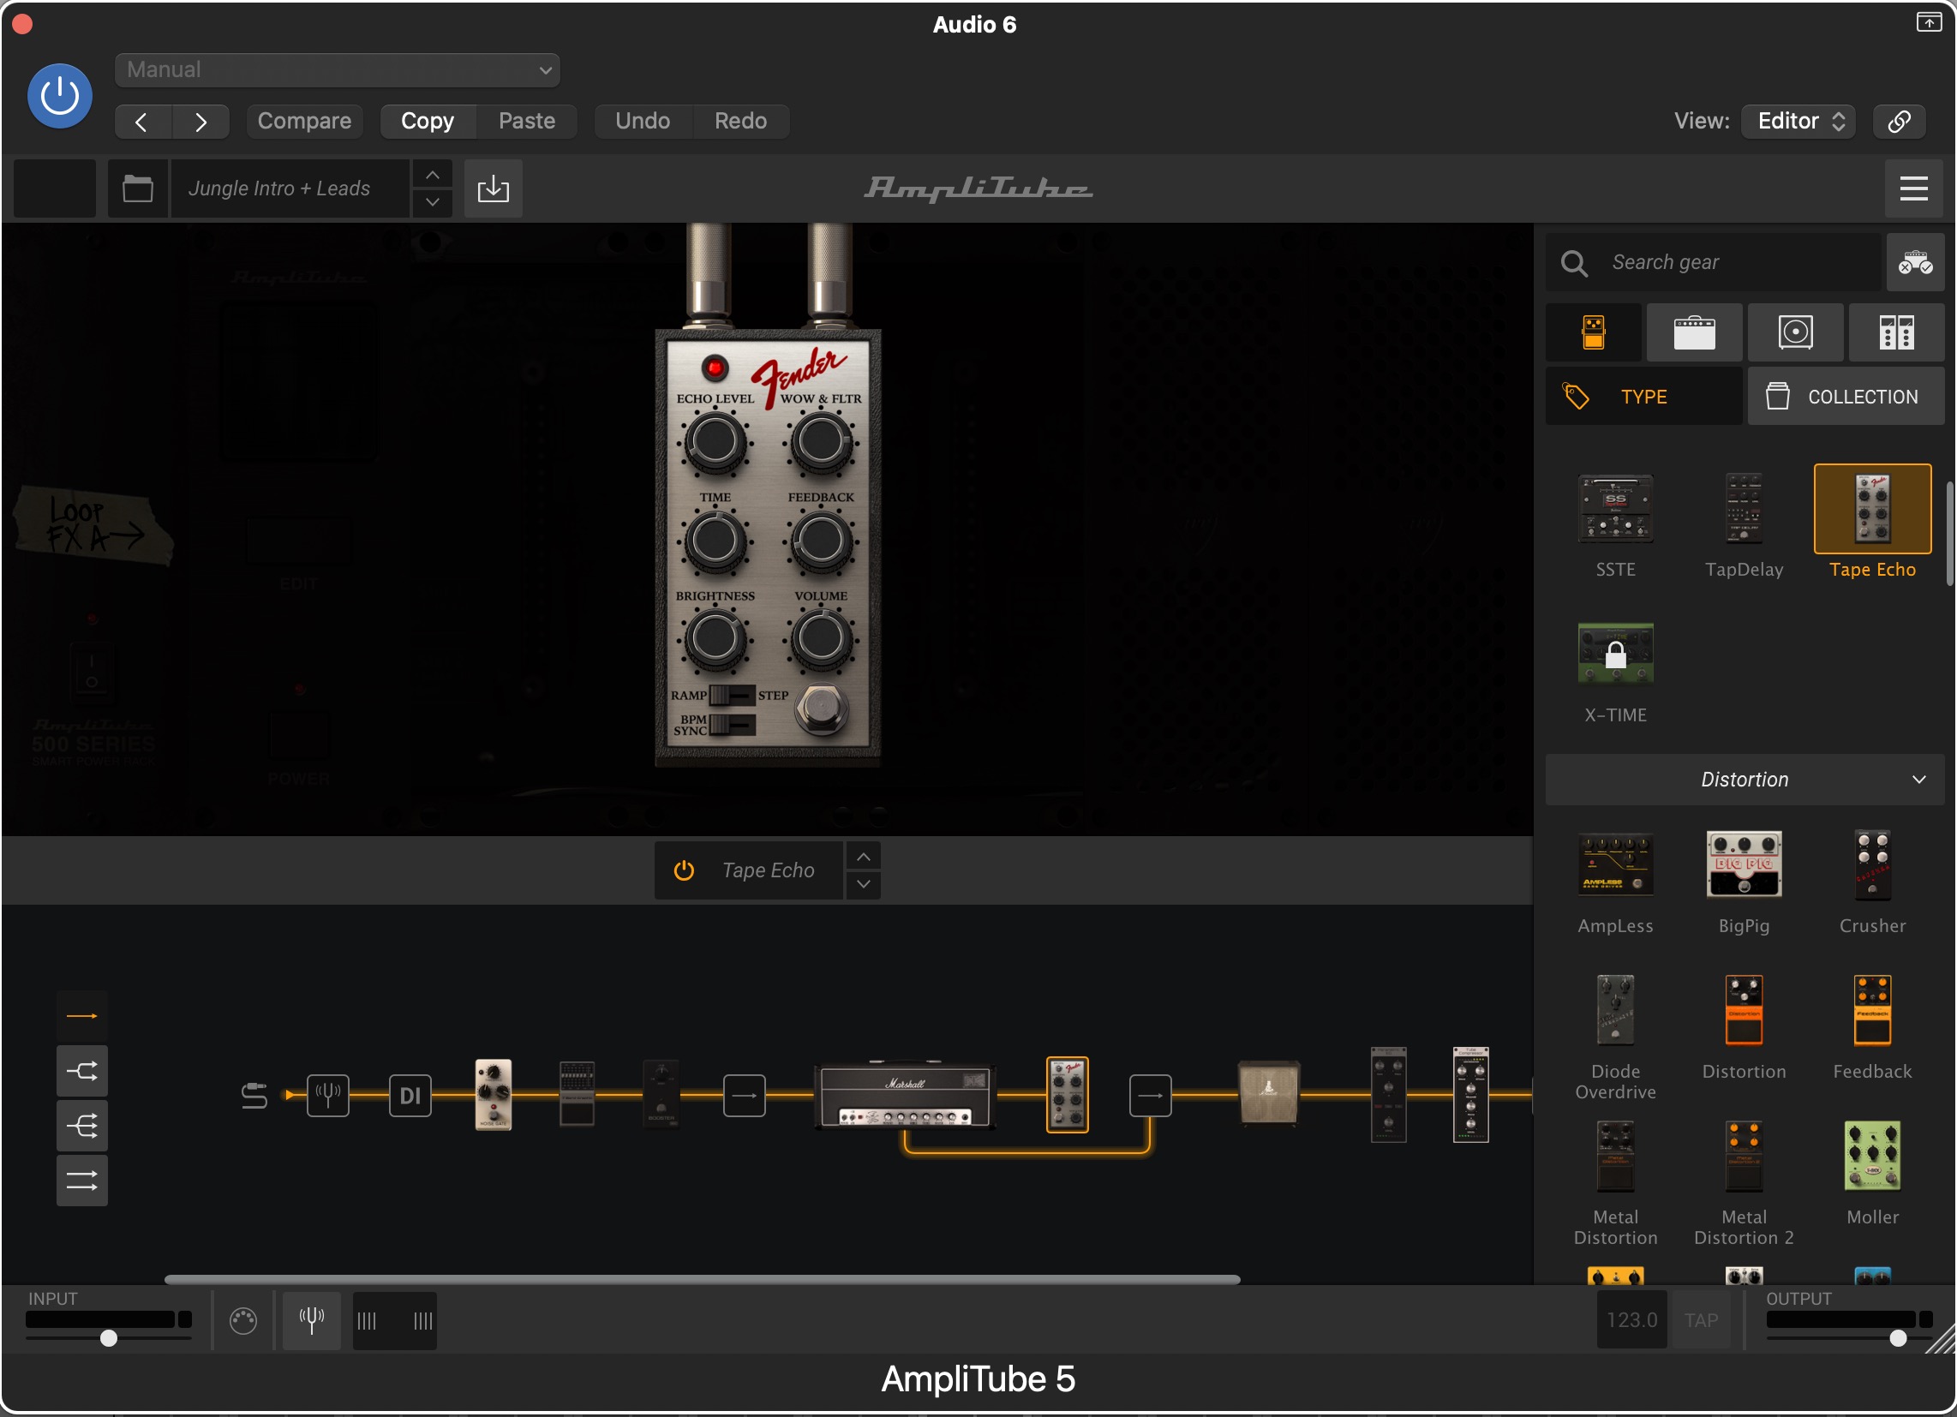Toggle the BPM SYNC switch
1957x1417 pixels.
coord(732,724)
